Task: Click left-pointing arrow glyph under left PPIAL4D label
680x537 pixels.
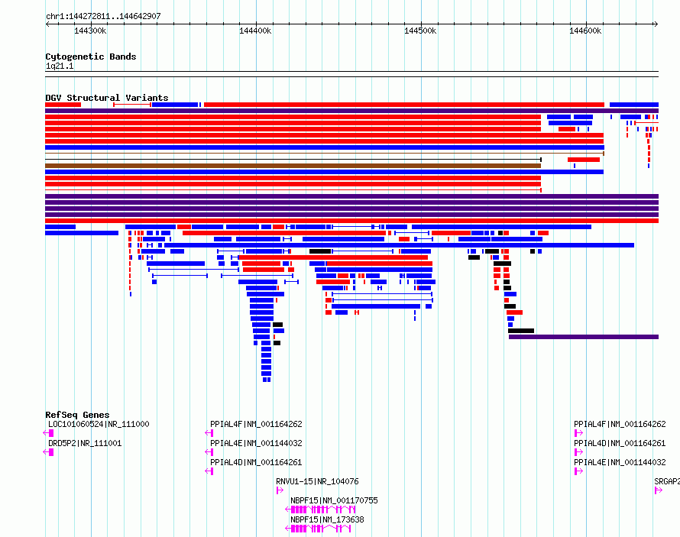Action: pyautogui.click(x=209, y=471)
